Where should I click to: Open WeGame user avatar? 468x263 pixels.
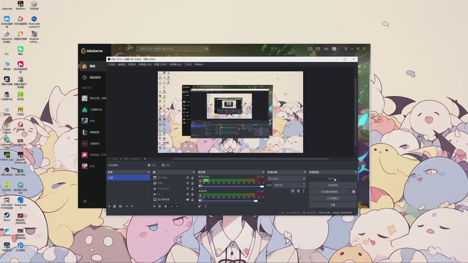point(334,49)
